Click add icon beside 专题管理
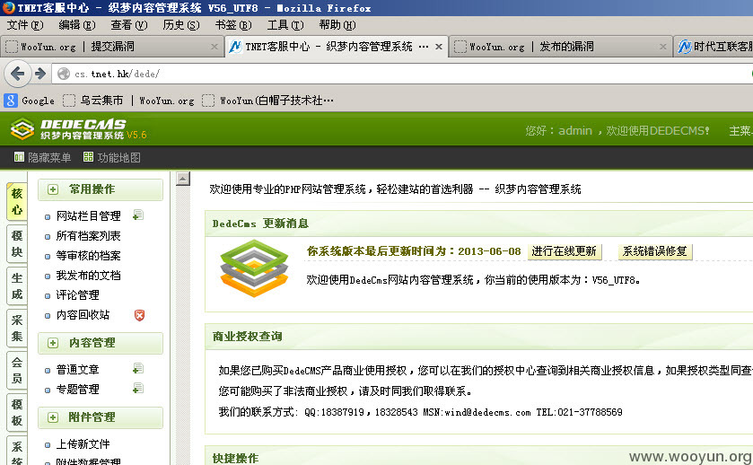This screenshot has width=753, height=465. 138,388
